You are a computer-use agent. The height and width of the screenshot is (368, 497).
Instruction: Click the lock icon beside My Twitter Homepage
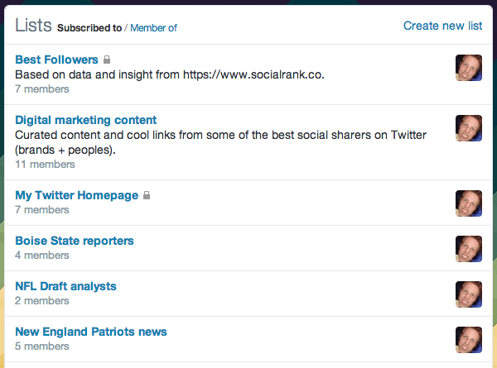tap(147, 195)
